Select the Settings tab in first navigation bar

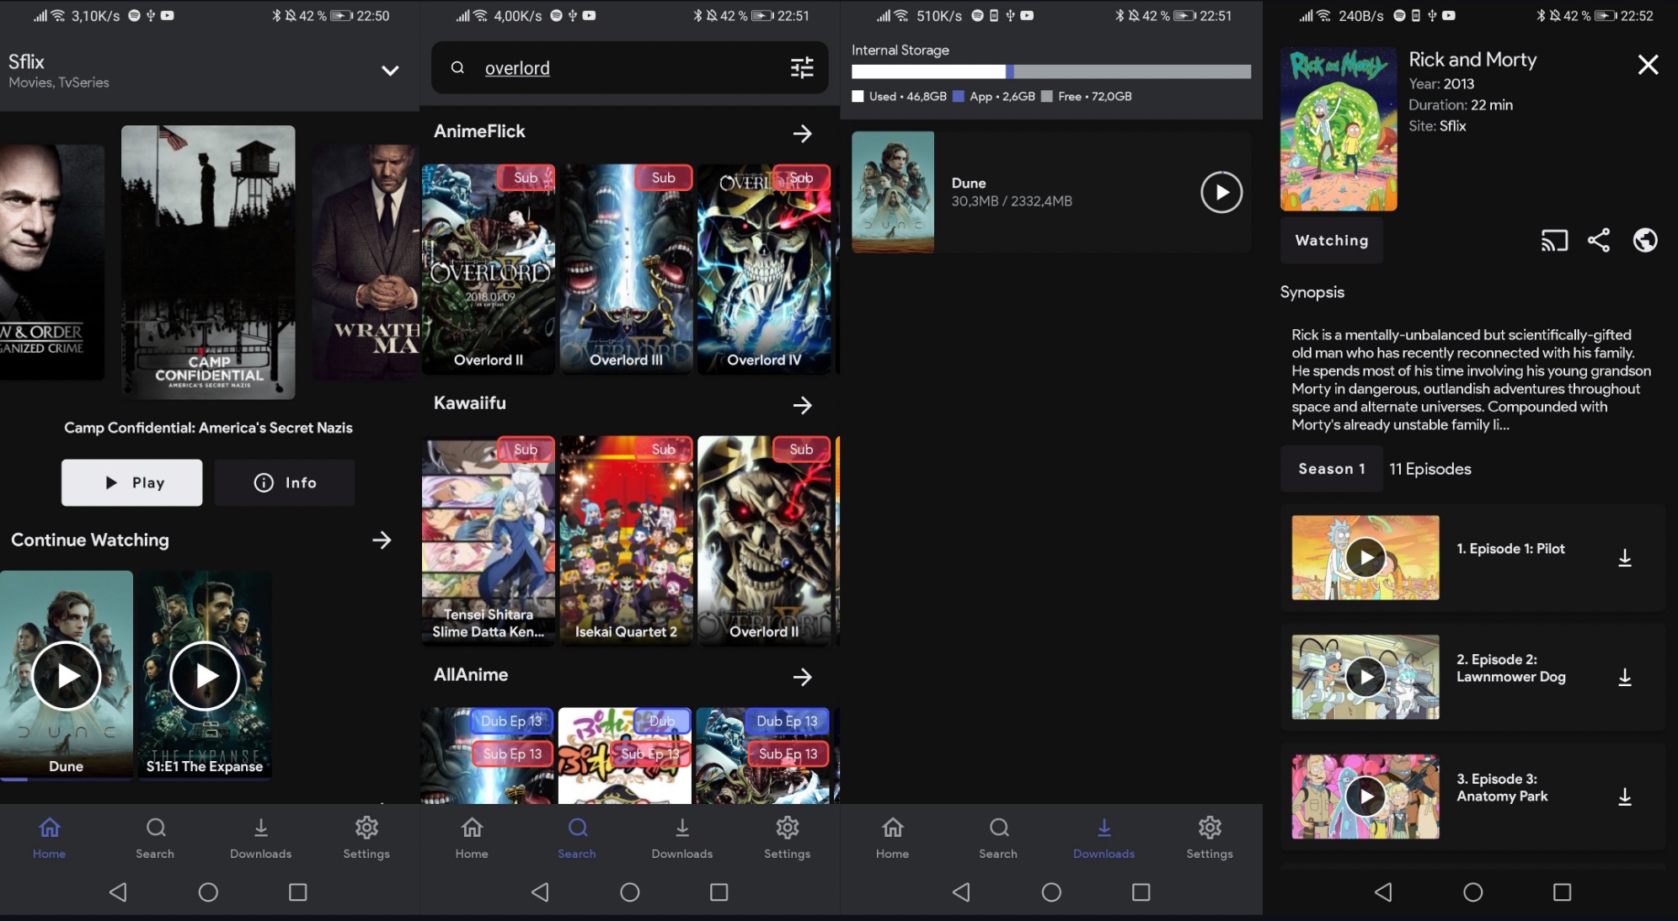(366, 837)
